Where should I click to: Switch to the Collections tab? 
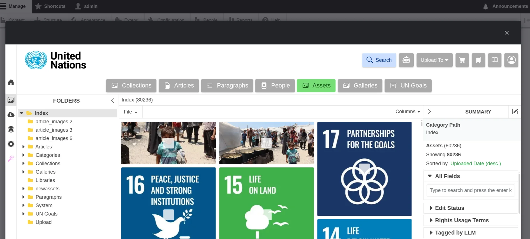tap(131, 86)
